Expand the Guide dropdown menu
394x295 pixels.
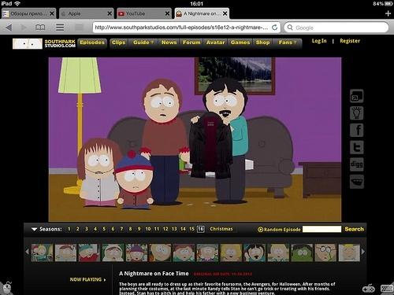(x=143, y=42)
